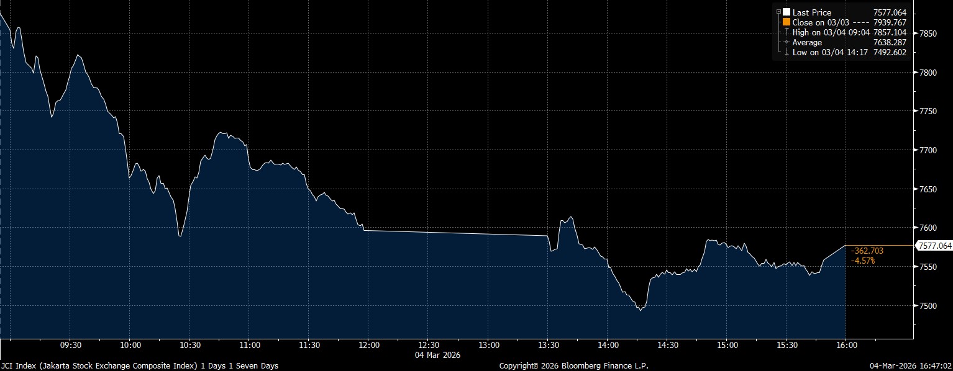Click the 7850 price axis marker

point(927,34)
